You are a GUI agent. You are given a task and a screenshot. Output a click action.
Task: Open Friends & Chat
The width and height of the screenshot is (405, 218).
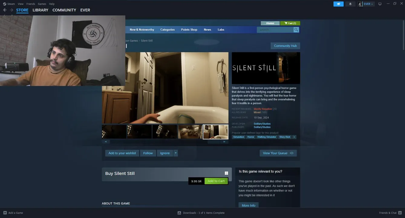coord(390,213)
